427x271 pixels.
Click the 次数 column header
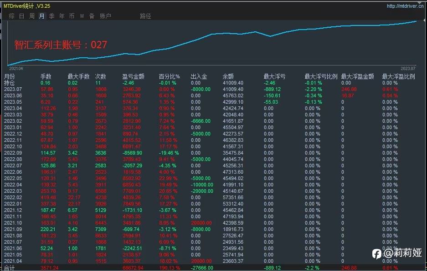click(x=100, y=77)
